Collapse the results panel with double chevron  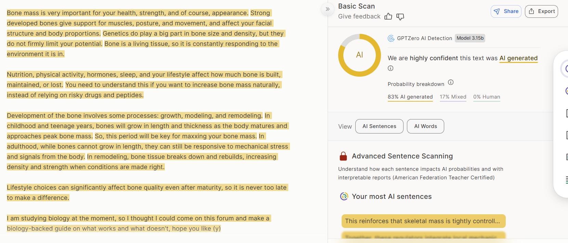[x=328, y=9]
